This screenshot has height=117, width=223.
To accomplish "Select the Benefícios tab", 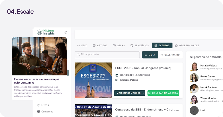I will tap(140, 45).
